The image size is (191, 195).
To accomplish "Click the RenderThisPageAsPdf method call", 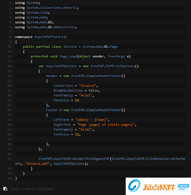I will tap(90, 159).
